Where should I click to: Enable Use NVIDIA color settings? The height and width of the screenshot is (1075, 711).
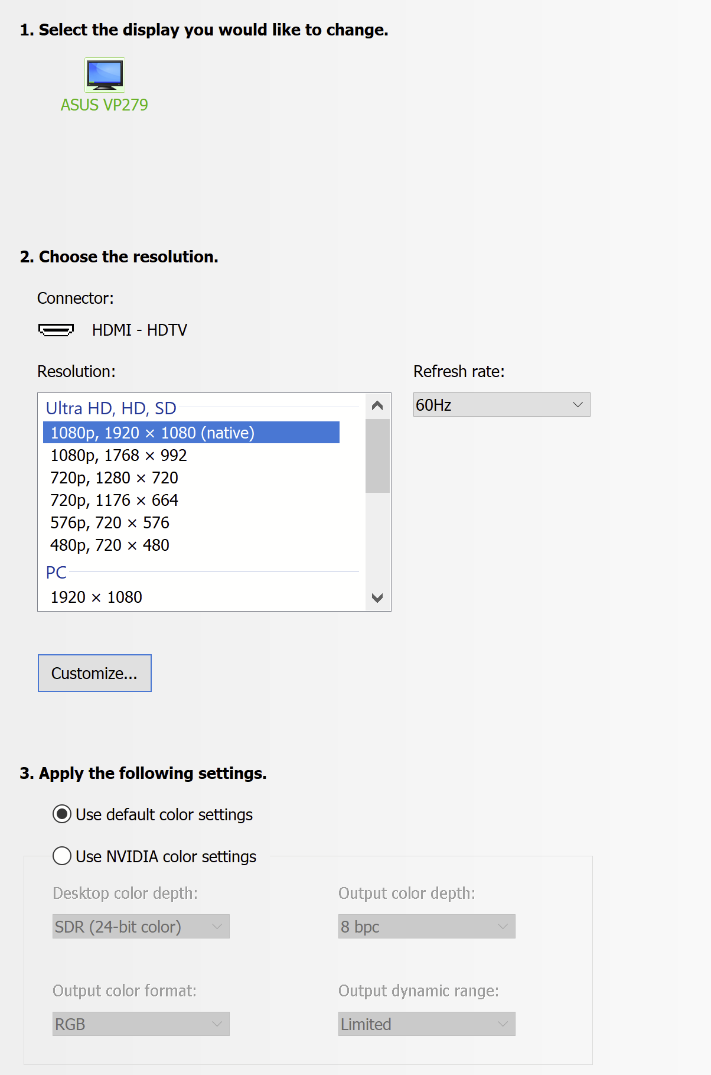(62, 856)
